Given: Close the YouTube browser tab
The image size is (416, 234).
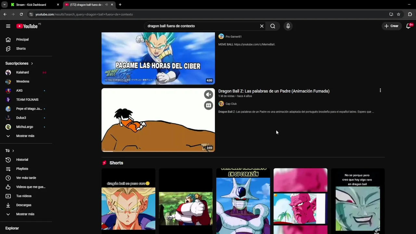Looking at the screenshot, I should [x=112, y=5].
